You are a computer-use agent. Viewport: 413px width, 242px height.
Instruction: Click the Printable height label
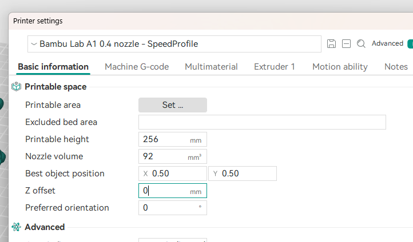point(57,139)
